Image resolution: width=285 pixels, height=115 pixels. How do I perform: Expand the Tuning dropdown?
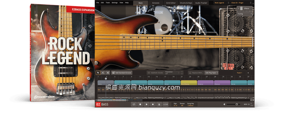244,14
